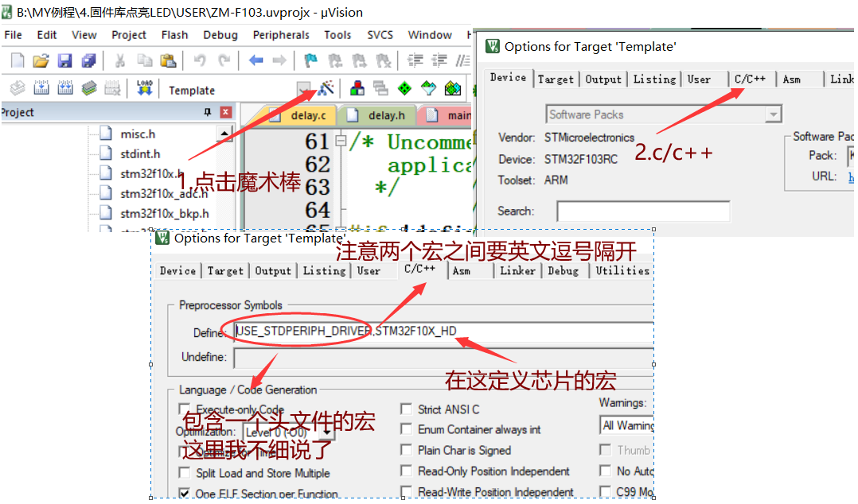Viewport: 858px width, 504px height.
Task: Navigate backward with the blue left arrow
Action: 255,60
